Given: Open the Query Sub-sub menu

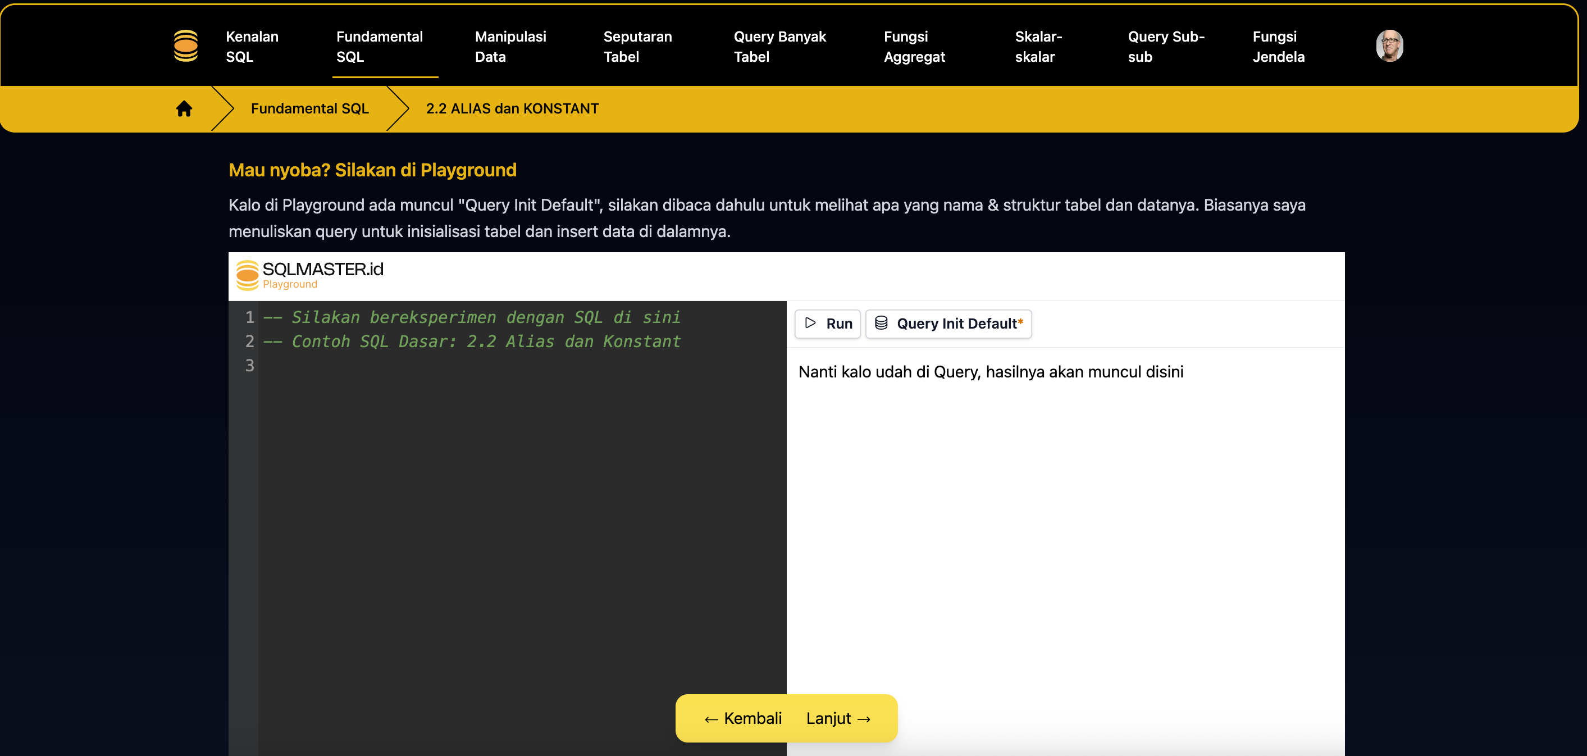Looking at the screenshot, I should (x=1166, y=46).
